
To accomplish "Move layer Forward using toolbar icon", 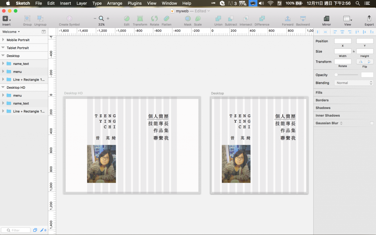I will [288, 19].
